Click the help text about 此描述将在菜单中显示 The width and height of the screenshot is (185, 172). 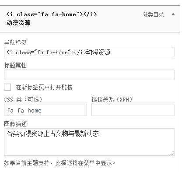60,163
